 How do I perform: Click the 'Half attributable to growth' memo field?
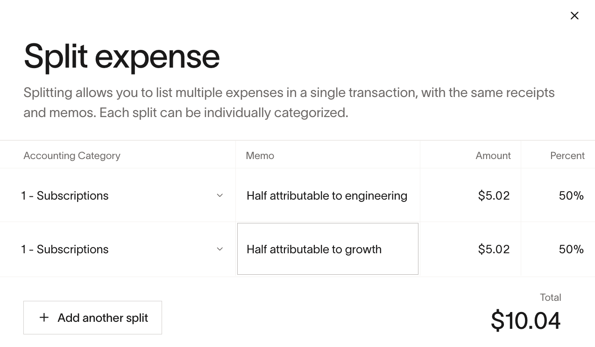[327, 249]
